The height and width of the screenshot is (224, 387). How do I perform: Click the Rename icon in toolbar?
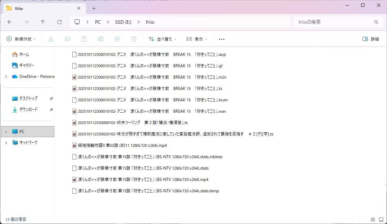coord(101,39)
